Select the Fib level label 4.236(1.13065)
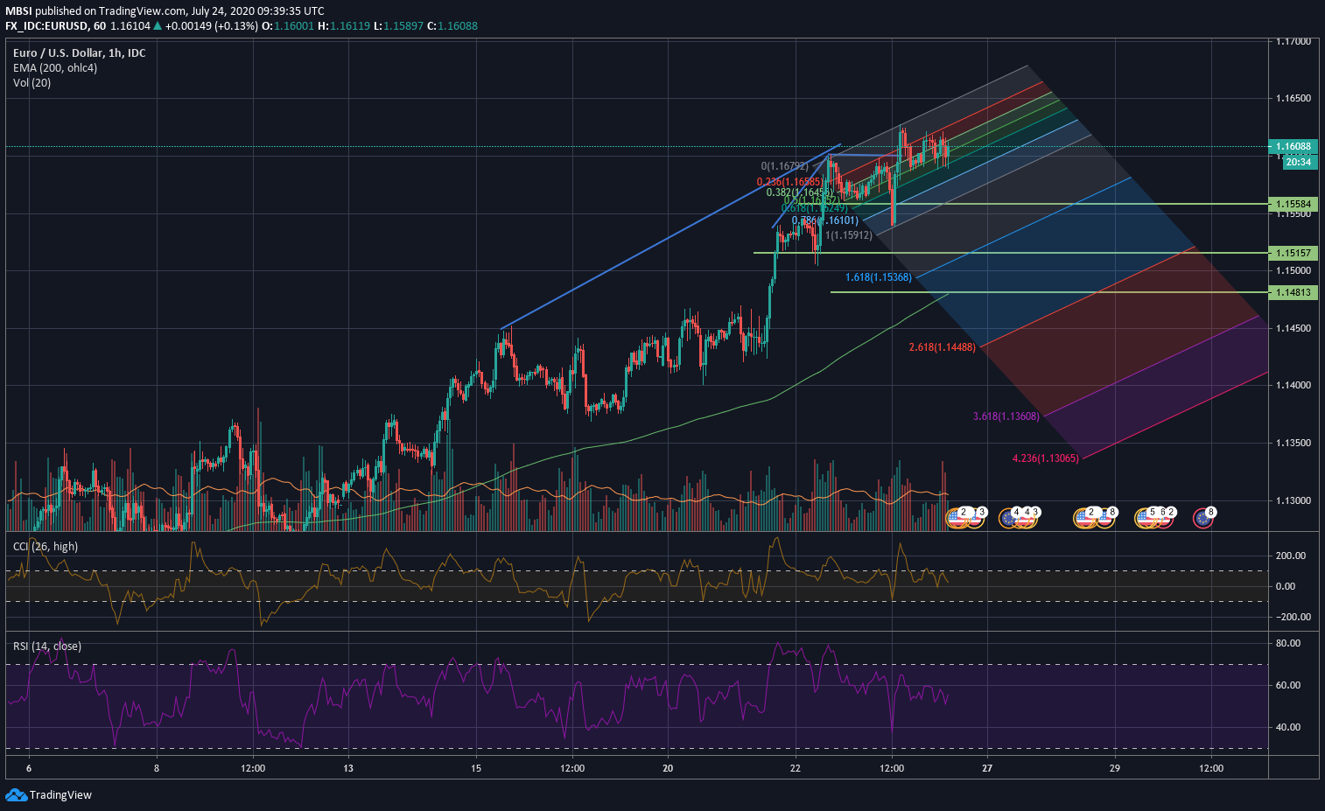Image resolution: width=1325 pixels, height=811 pixels. (1045, 458)
